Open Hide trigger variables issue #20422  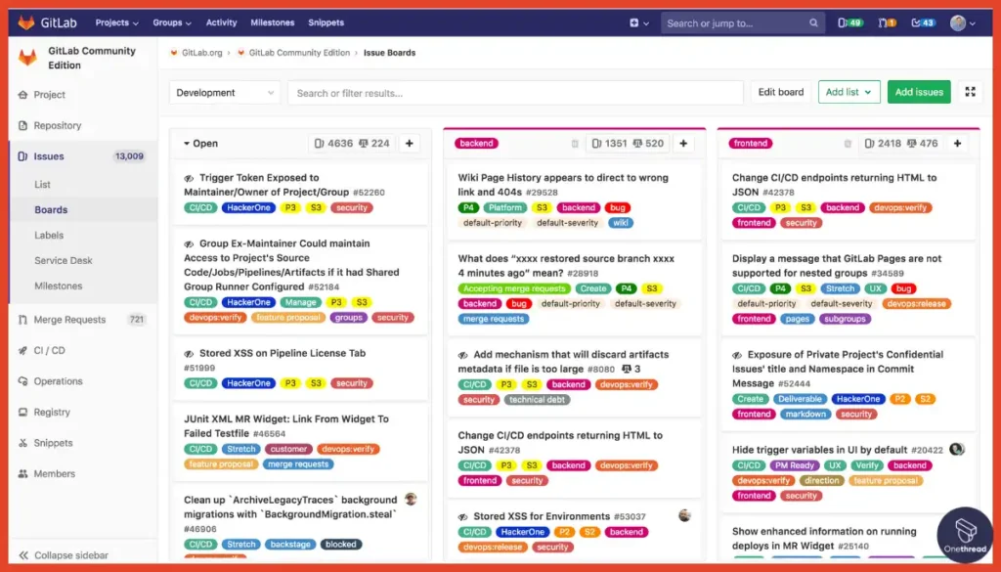click(819, 450)
